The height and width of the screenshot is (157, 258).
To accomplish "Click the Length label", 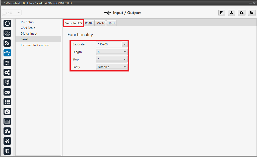I will [77, 52].
